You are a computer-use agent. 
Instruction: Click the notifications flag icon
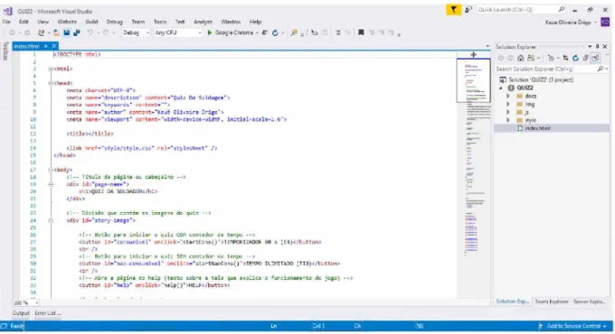pos(453,10)
